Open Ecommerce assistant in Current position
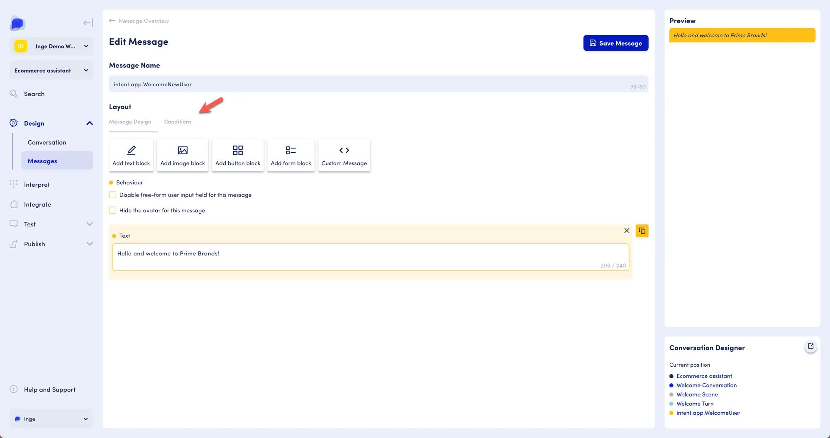The width and height of the screenshot is (830, 438). 704,376
